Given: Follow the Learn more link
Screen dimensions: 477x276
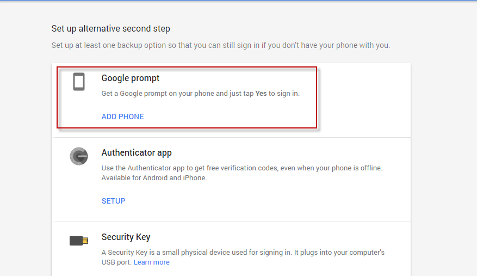Looking at the screenshot, I should (x=152, y=262).
